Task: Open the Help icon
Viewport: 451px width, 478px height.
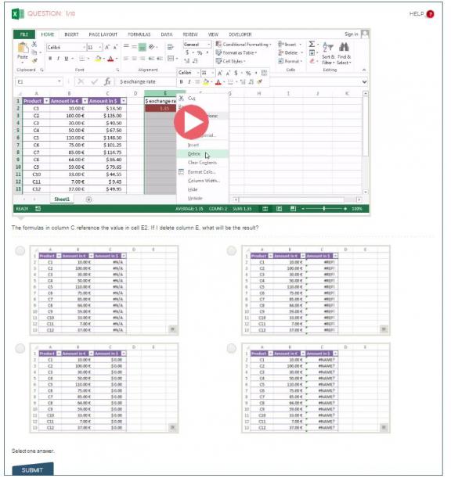Action: [430, 14]
